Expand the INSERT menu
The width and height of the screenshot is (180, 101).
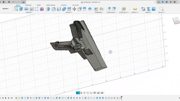coord(148,12)
